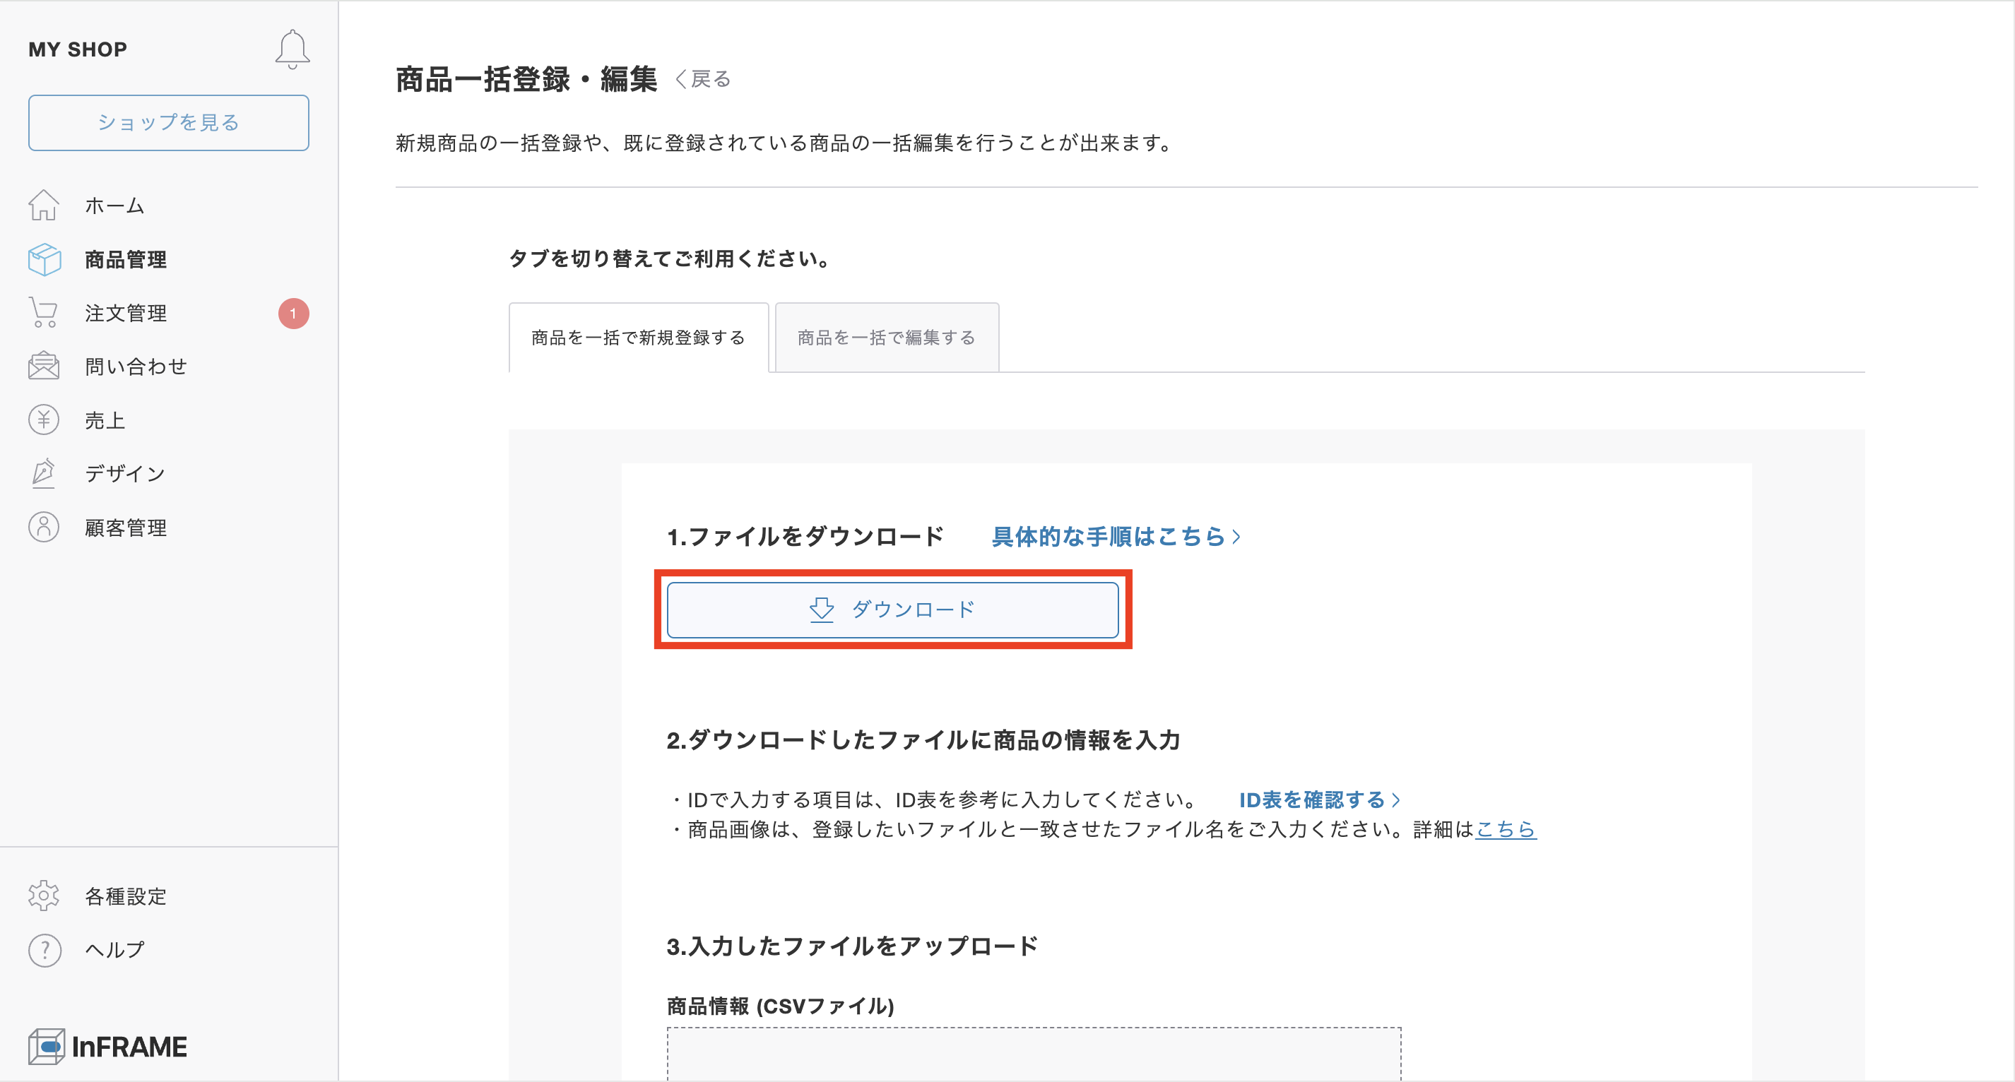
Task: Open the notification bell
Action: (x=292, y=49)
